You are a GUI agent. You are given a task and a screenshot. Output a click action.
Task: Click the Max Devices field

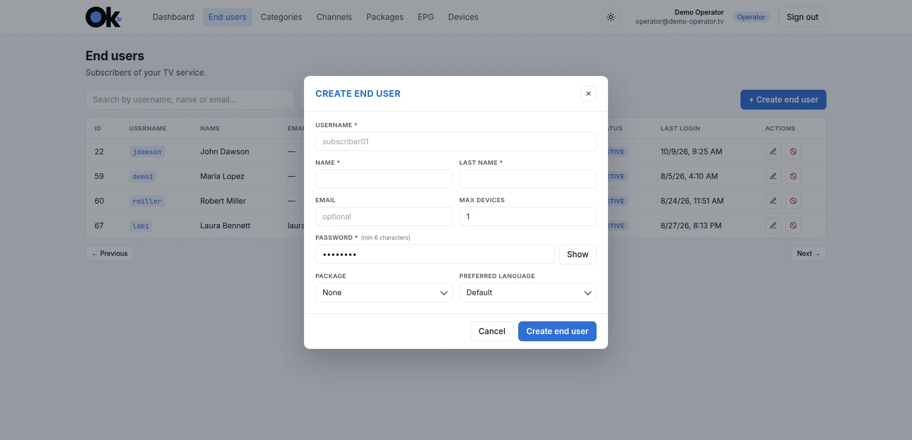point(528,216)
